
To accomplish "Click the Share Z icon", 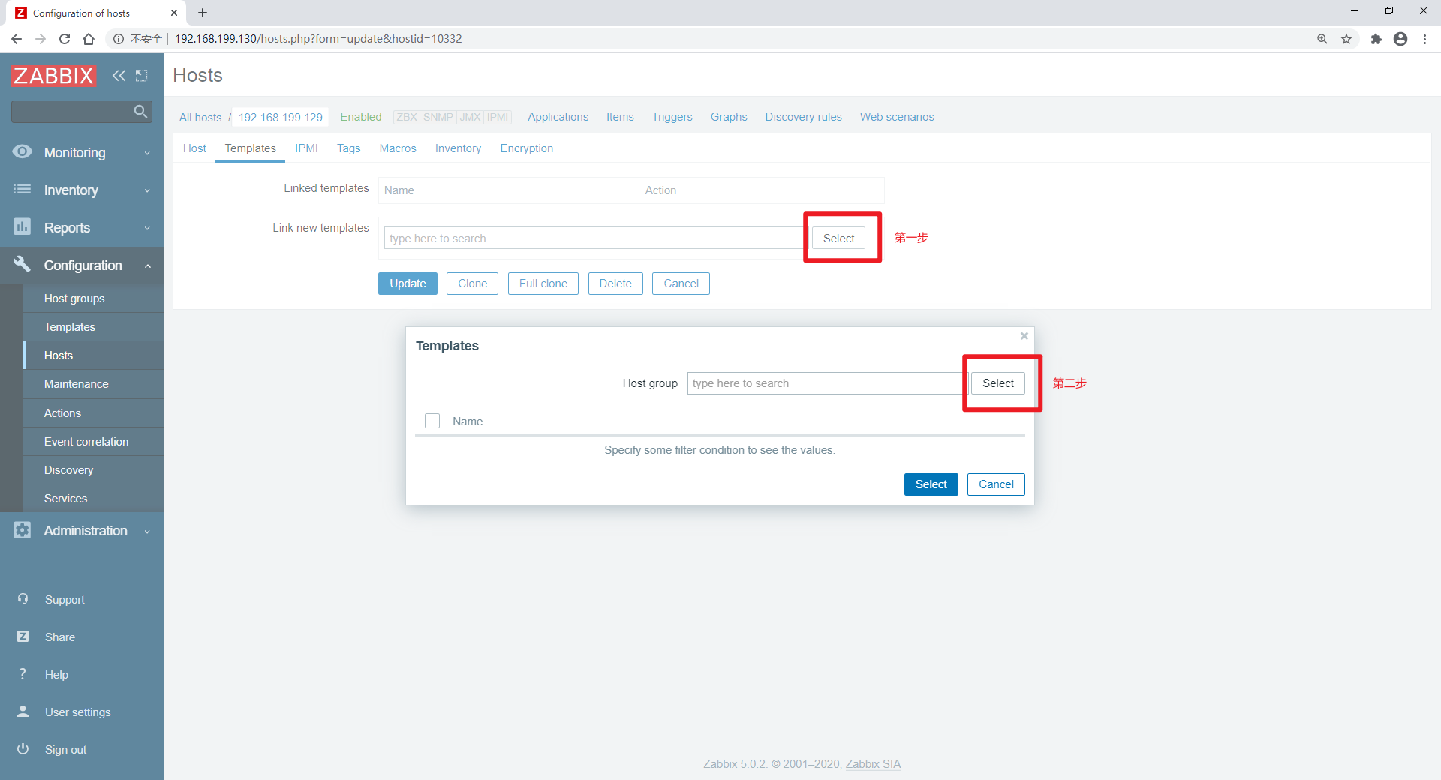I will [23, 637].
